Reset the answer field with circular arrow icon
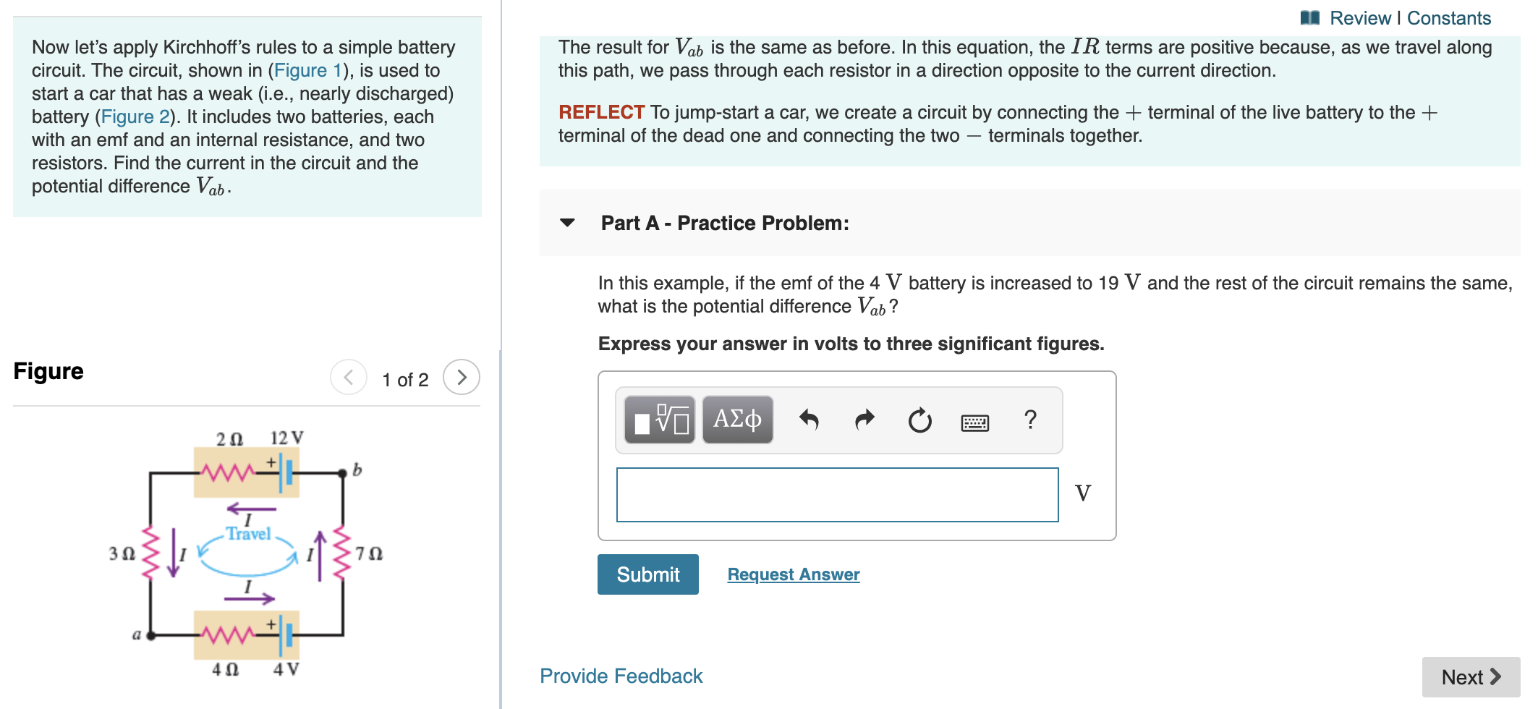Screen dimensions: 1538x709 pos(917,420)
